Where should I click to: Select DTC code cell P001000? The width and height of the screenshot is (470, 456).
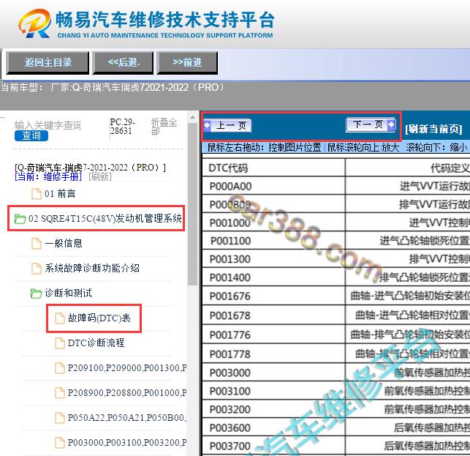tap(273, 223)
